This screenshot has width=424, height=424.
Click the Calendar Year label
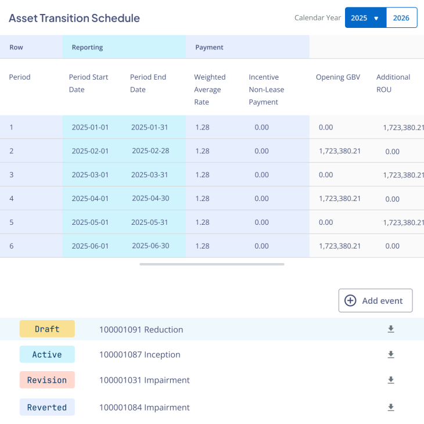318,17
